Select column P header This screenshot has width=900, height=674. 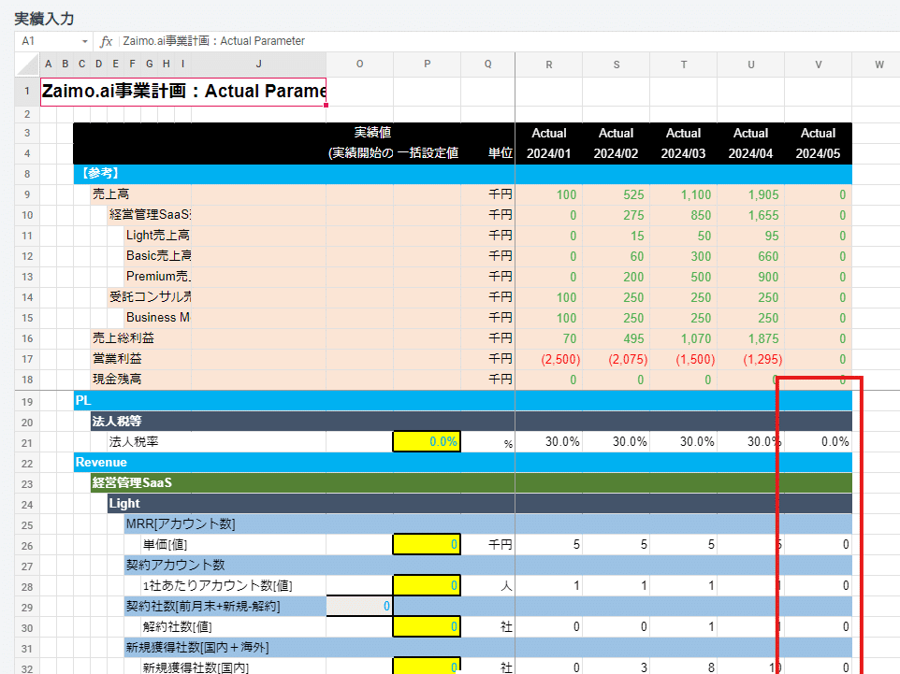427,65
